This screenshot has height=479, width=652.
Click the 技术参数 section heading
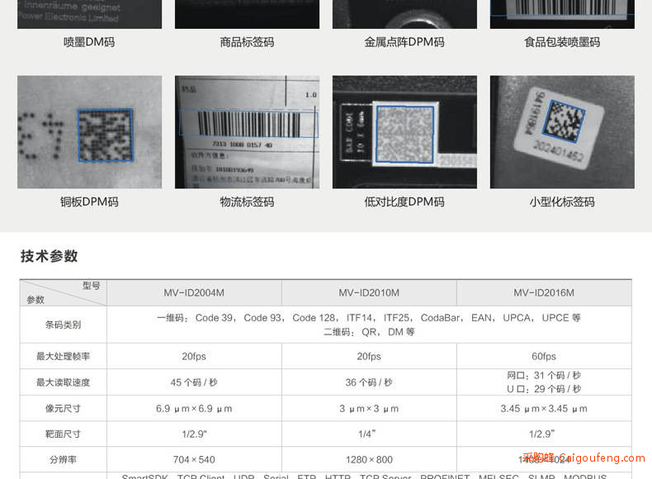pos(49,256)
